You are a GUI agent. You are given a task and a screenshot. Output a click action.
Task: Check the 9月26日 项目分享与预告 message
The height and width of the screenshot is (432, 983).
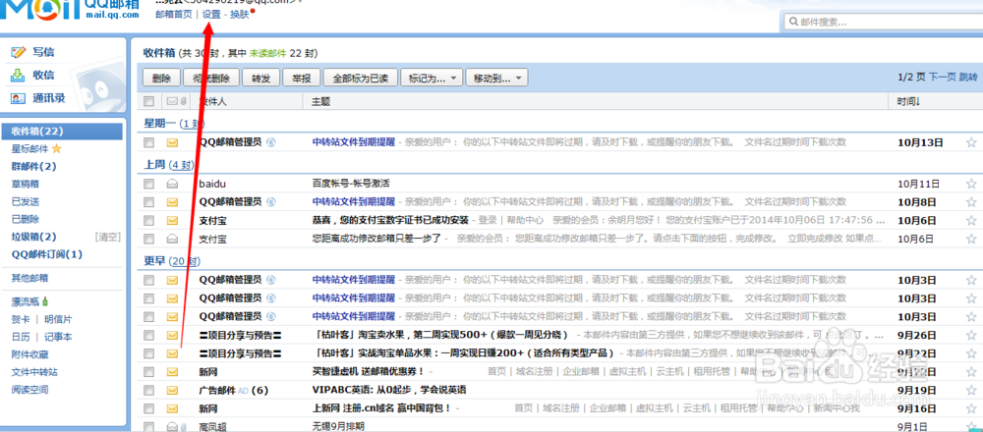pyautogui.click(x=148, y=335)
